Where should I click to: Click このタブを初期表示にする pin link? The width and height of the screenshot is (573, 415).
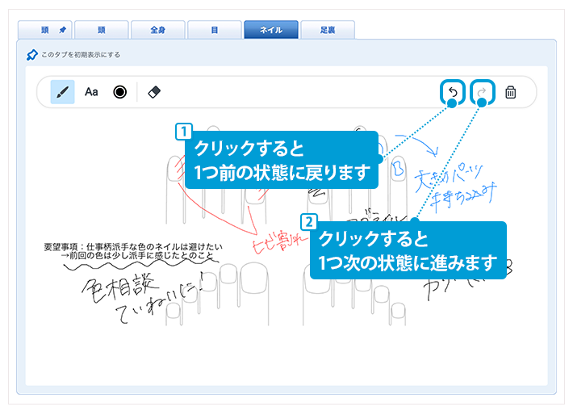pyautogui.click(x=74, y=55)
